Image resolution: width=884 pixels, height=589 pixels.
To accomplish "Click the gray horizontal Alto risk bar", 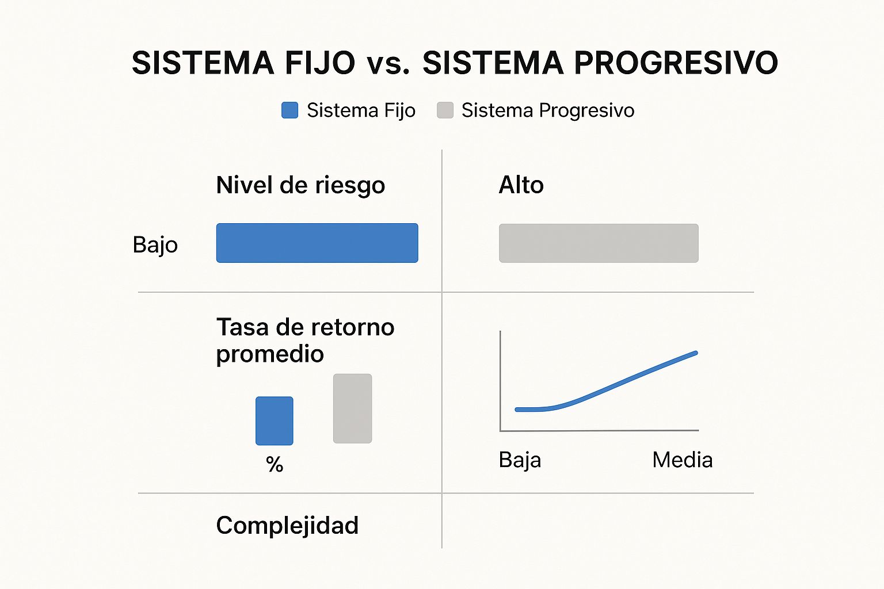I will pyautogui.click(x=599, y=243).
